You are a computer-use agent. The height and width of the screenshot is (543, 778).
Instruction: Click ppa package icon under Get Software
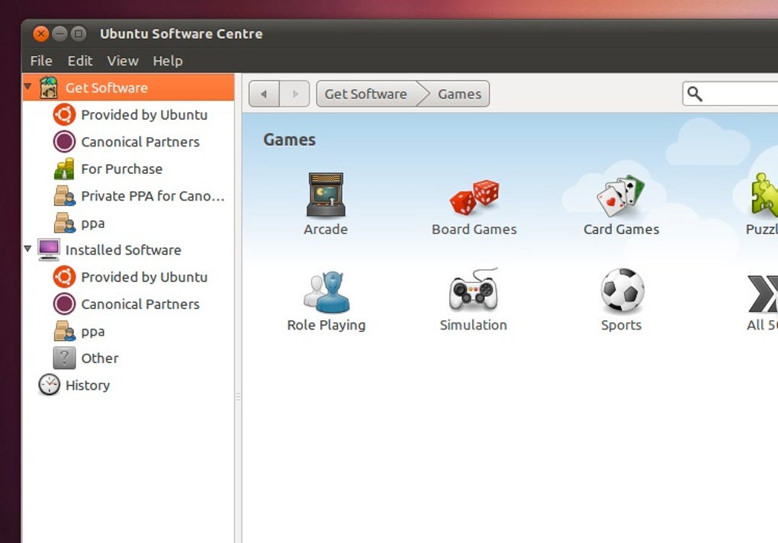(x=65, y=223)
